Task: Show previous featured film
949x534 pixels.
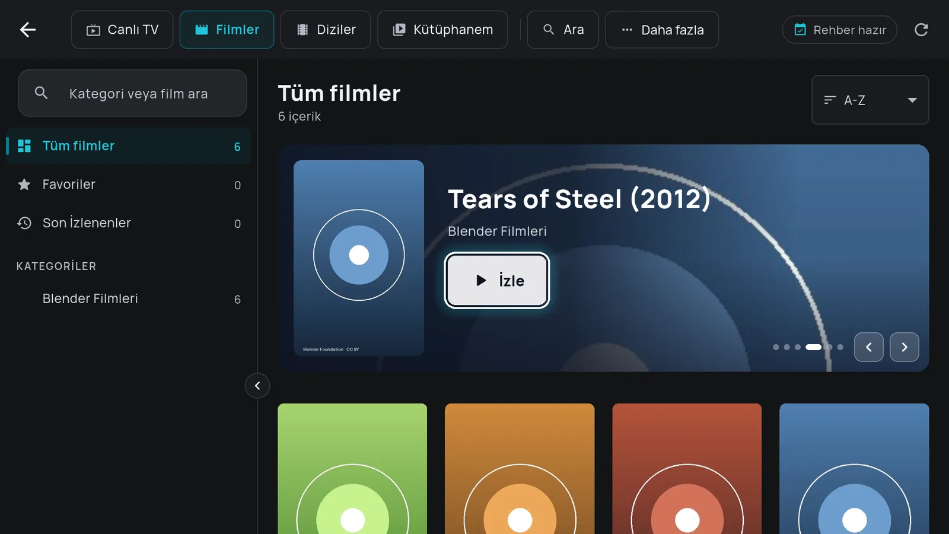Action: [x=869, y=347]
